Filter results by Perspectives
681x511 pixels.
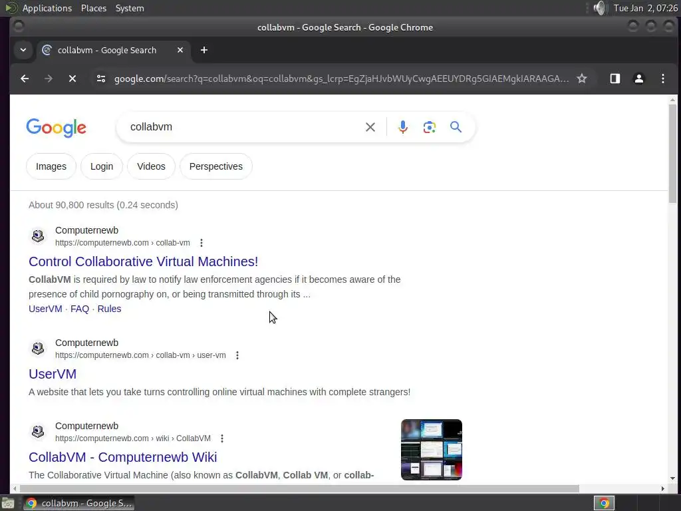[216, 166]
